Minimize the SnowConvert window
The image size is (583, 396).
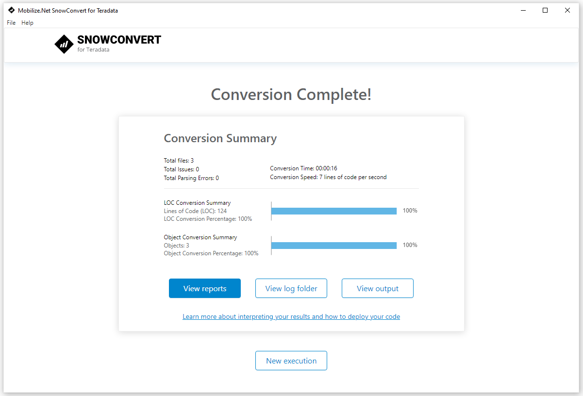pos(523,10)
